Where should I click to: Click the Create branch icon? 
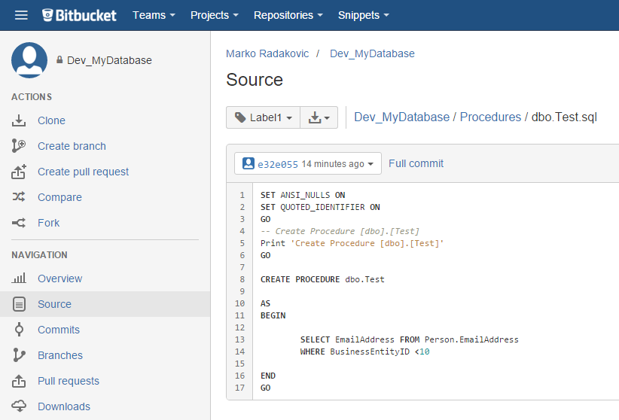20,146
